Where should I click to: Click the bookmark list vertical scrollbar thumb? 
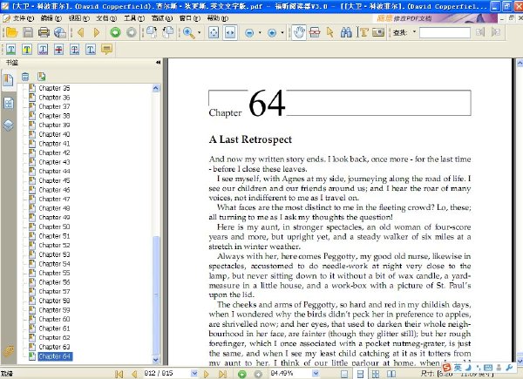pyautogui.click(x=156, y=294)
